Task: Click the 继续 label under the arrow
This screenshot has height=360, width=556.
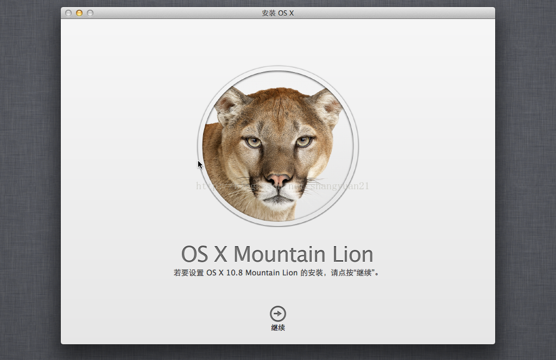Action: [278, 328]
